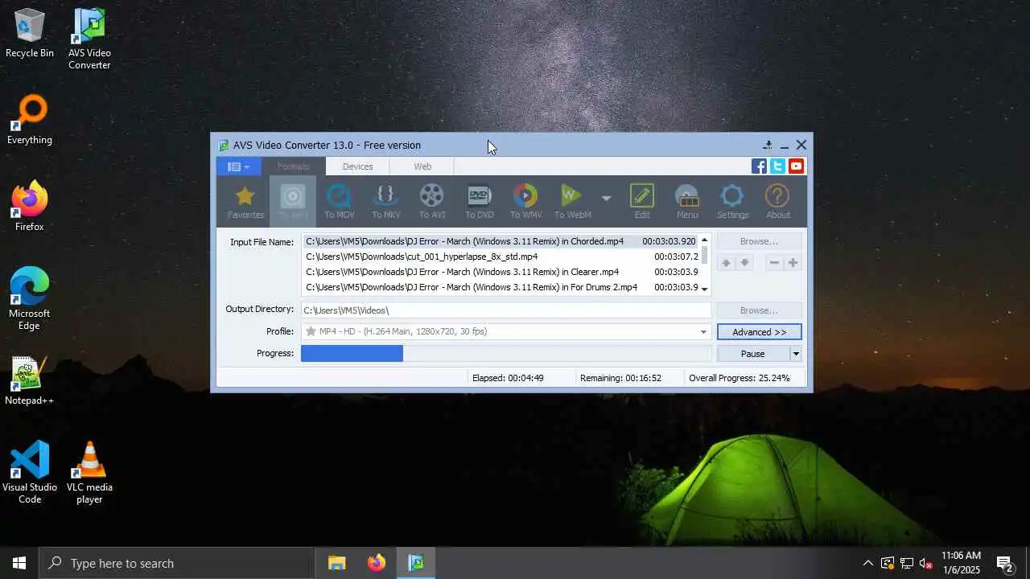Viewport: 1030px width, 579px height.
Task: Choose the To MOV format icon
Action: [339, 201]
